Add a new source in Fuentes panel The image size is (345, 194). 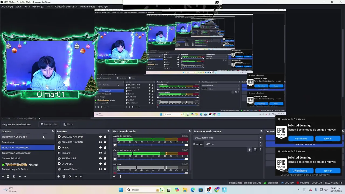click(58, 176)
